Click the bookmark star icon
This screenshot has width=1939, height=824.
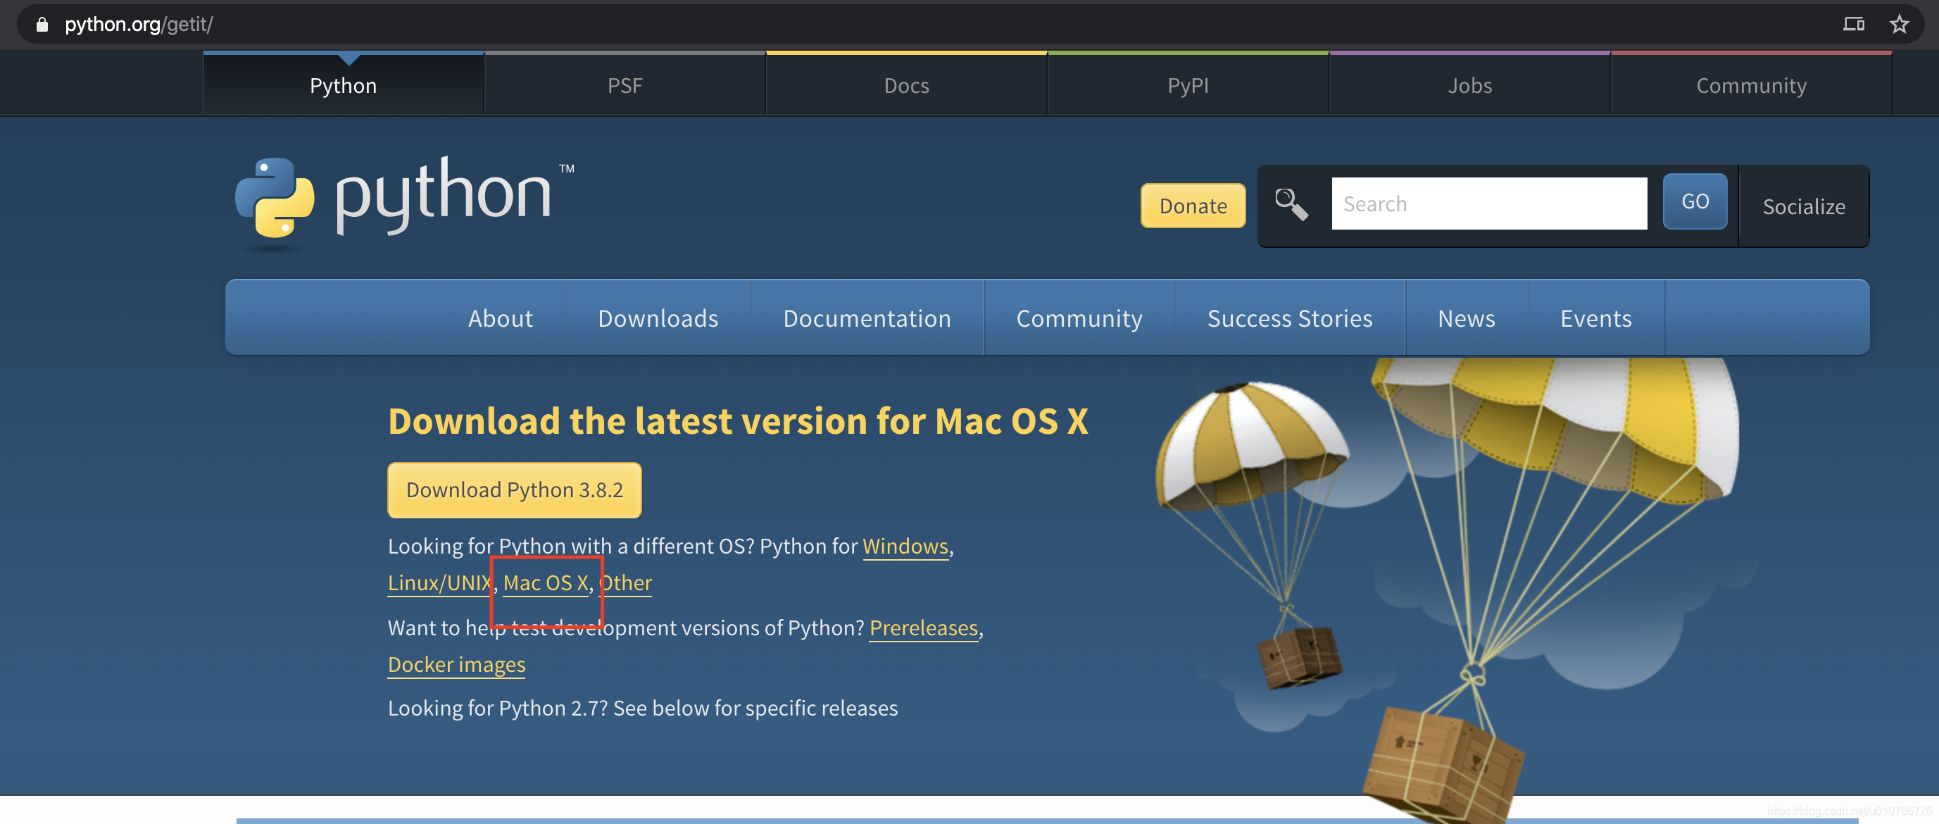point(1899,24)
